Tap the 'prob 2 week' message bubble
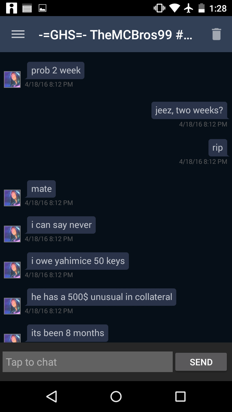This screenshot has width=232, height=412. click(56, 70)
